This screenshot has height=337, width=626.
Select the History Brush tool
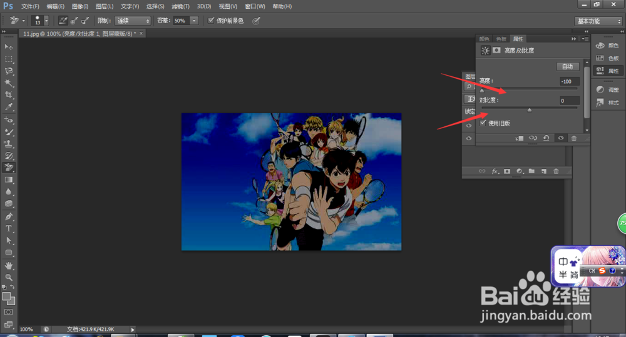pos(8,156)
